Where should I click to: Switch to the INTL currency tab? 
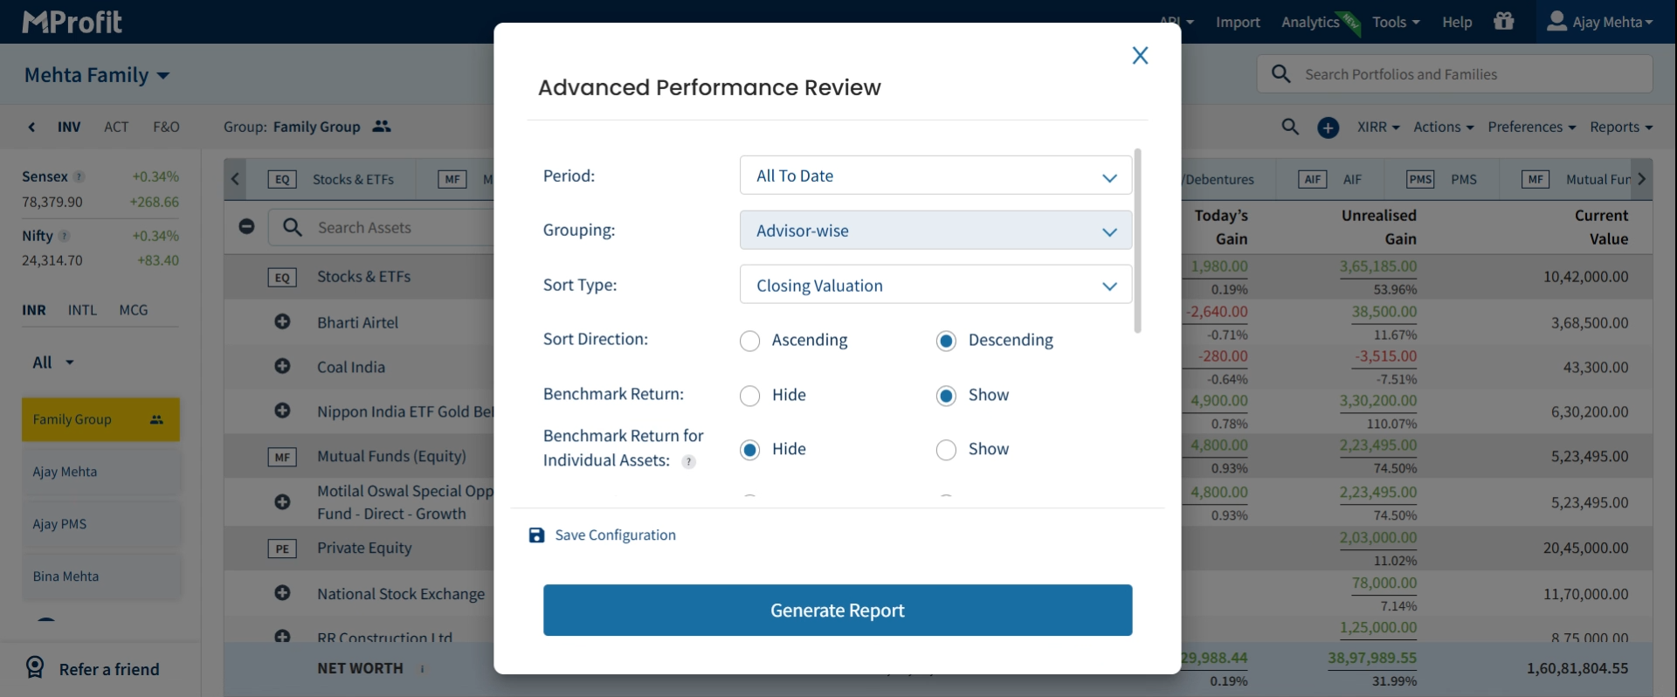click(x=82, y=310)
